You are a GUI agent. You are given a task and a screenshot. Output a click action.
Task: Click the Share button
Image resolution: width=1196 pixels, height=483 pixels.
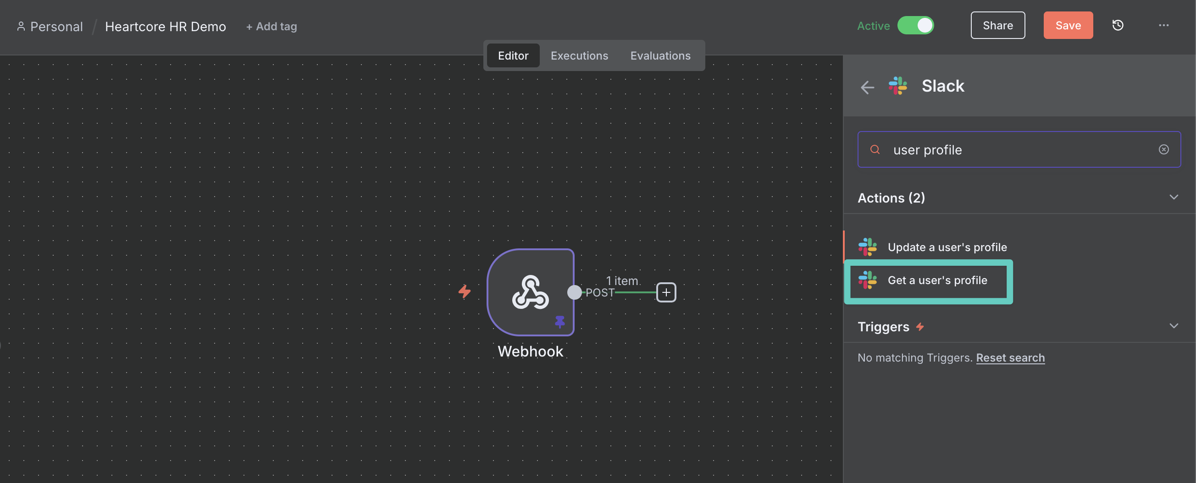(997, 26)
